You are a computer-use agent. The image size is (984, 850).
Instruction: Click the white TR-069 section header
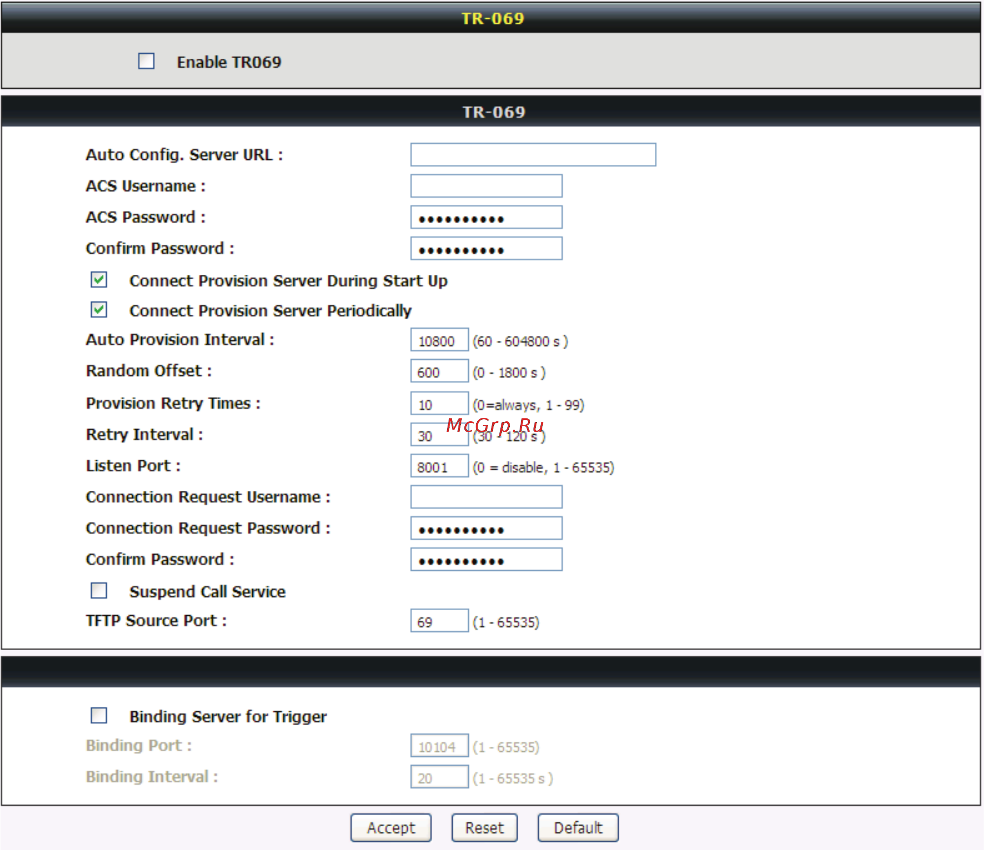coord(493,112)
